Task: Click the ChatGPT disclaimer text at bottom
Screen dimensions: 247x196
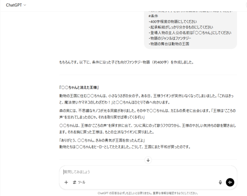Action: (x=148, y=193)
